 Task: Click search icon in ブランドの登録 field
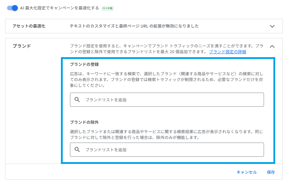tap(77, 100)
